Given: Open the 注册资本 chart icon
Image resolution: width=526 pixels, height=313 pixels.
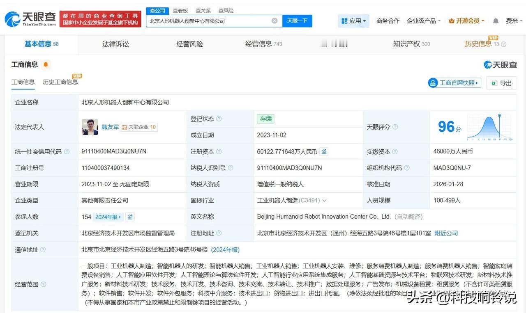Looking at the screenshot, I should click(324, 151).
